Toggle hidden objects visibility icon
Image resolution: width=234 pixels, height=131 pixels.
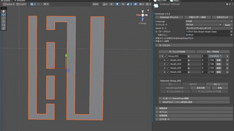click(x=135, y=4)
